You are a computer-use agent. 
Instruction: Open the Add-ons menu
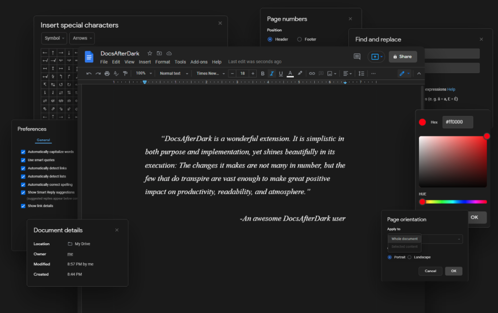click(x=199, y=62)
